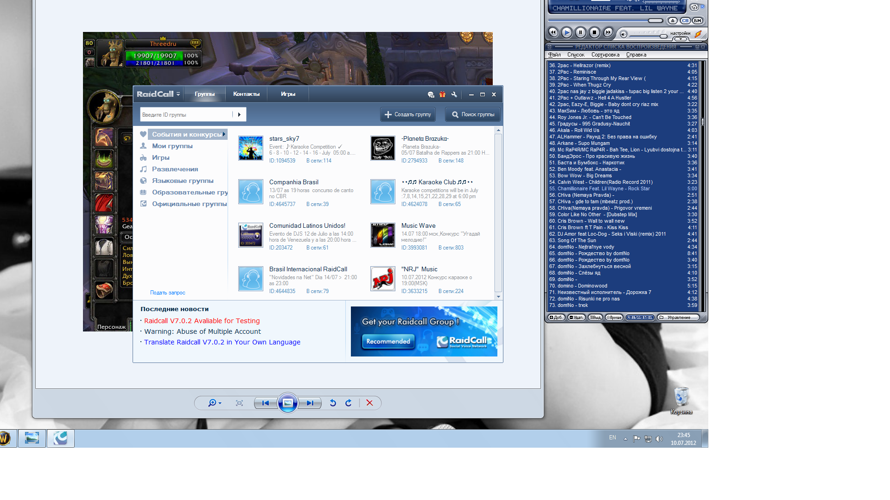
Task: Click Winamp stop button
Action: tap(594, 32)
